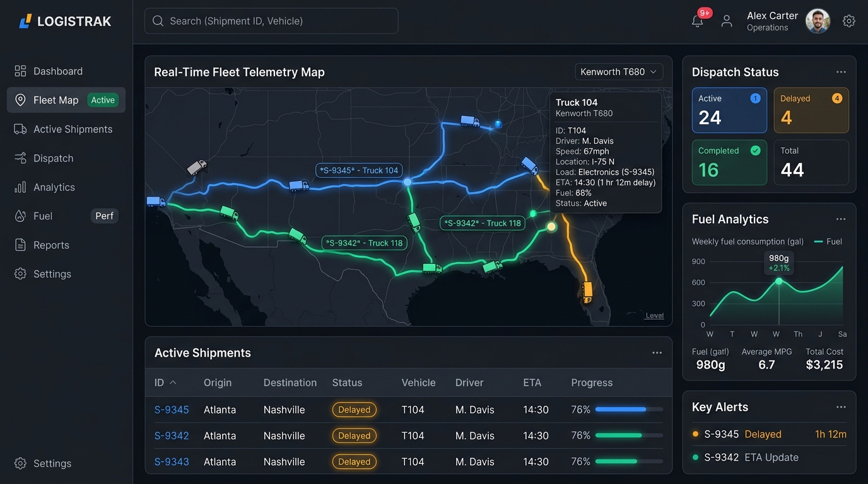Open the Kenworth T680 vehicle dropdown
This screenshot has height=484, width=868.
point(619,72)
